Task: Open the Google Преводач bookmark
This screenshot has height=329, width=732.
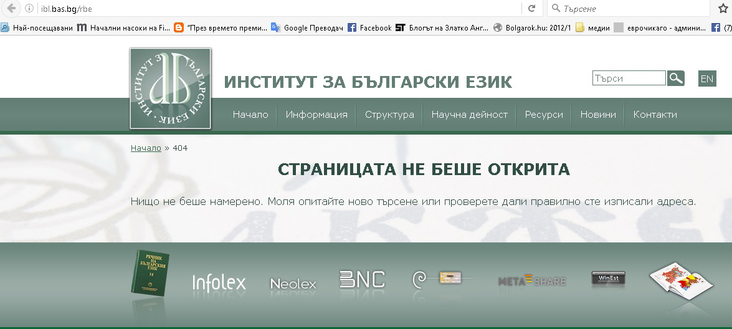Action: click(307, 27)
